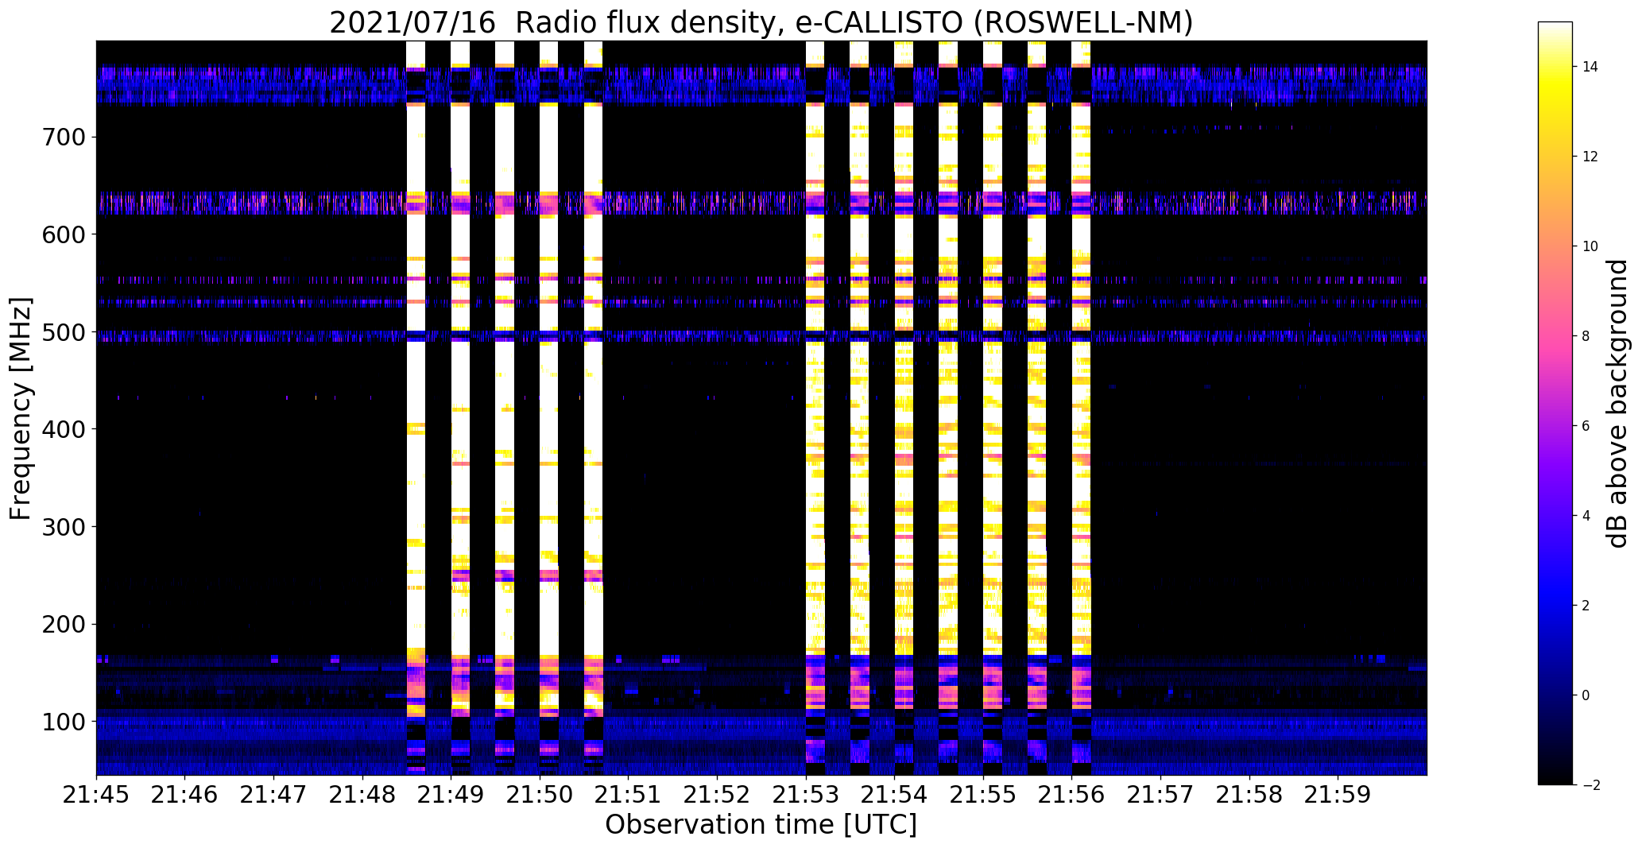
Task: Click the 21:50 time tick label
Action: [x=540, y=794]
